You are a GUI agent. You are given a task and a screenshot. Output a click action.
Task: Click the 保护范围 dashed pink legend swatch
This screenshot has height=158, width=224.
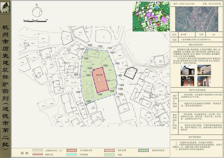109,150
